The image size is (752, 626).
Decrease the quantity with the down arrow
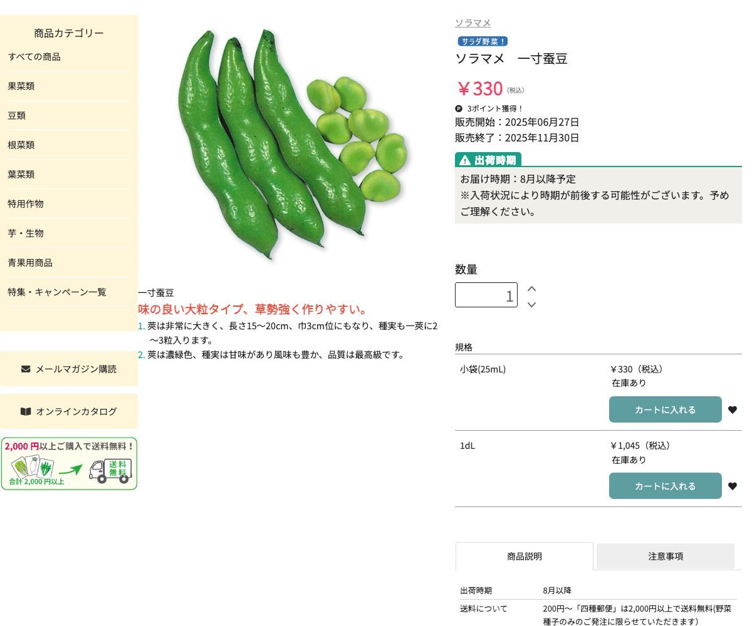pos(531,305)
